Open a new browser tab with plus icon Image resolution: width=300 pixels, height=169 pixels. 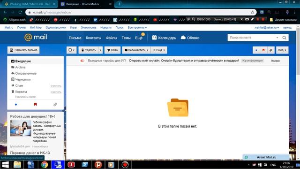(x=119, y=4)
